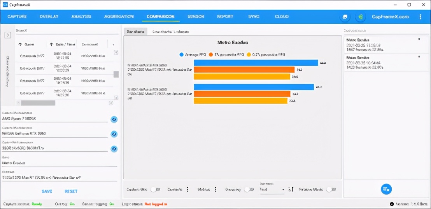Click the scroll-up arrow of the record list
Screen dimensions: 431x209
116,52
